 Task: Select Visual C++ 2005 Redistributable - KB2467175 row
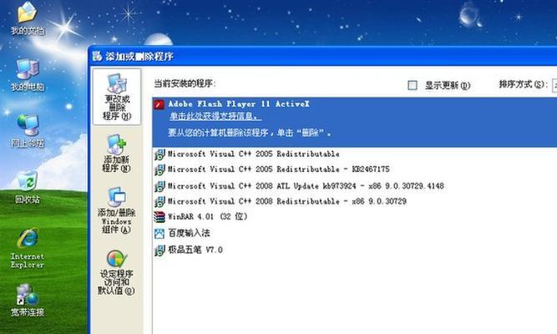coord(355,170)
